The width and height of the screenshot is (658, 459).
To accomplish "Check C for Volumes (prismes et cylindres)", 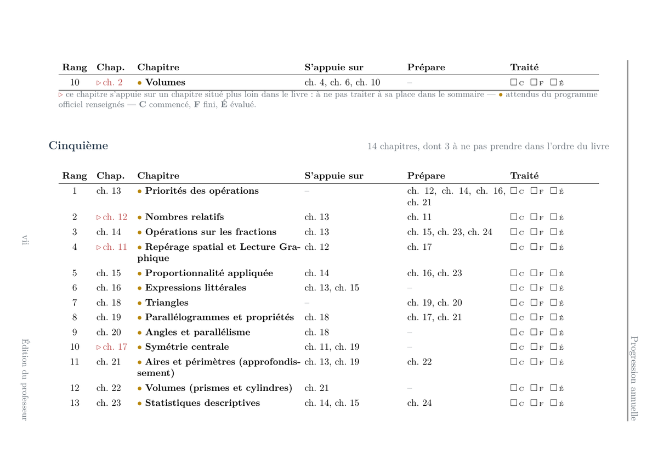I will pos(513,388).
